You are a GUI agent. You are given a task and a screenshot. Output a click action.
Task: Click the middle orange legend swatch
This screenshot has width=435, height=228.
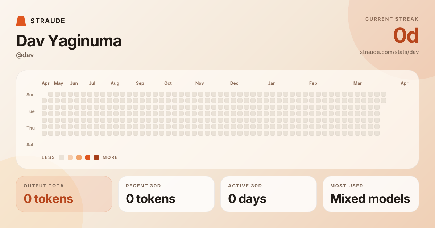79,157
